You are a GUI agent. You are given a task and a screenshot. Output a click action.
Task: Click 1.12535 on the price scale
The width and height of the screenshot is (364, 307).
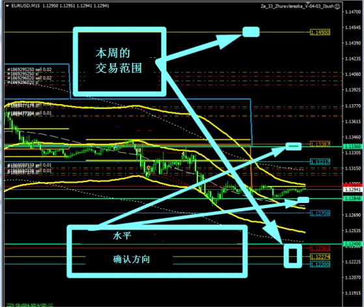click(353, 231)
